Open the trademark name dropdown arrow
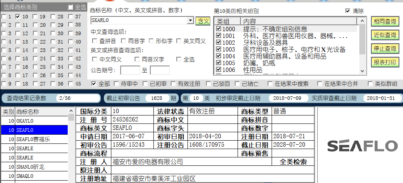The width and height of the screenshot is (403, 183). pos(190,20)
